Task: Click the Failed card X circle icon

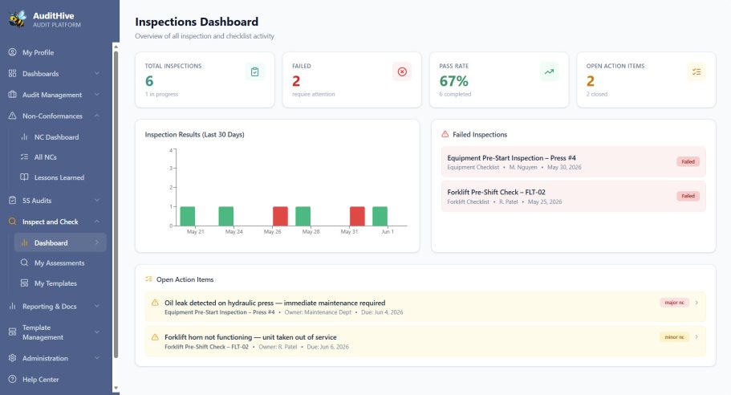Action: 402,71
